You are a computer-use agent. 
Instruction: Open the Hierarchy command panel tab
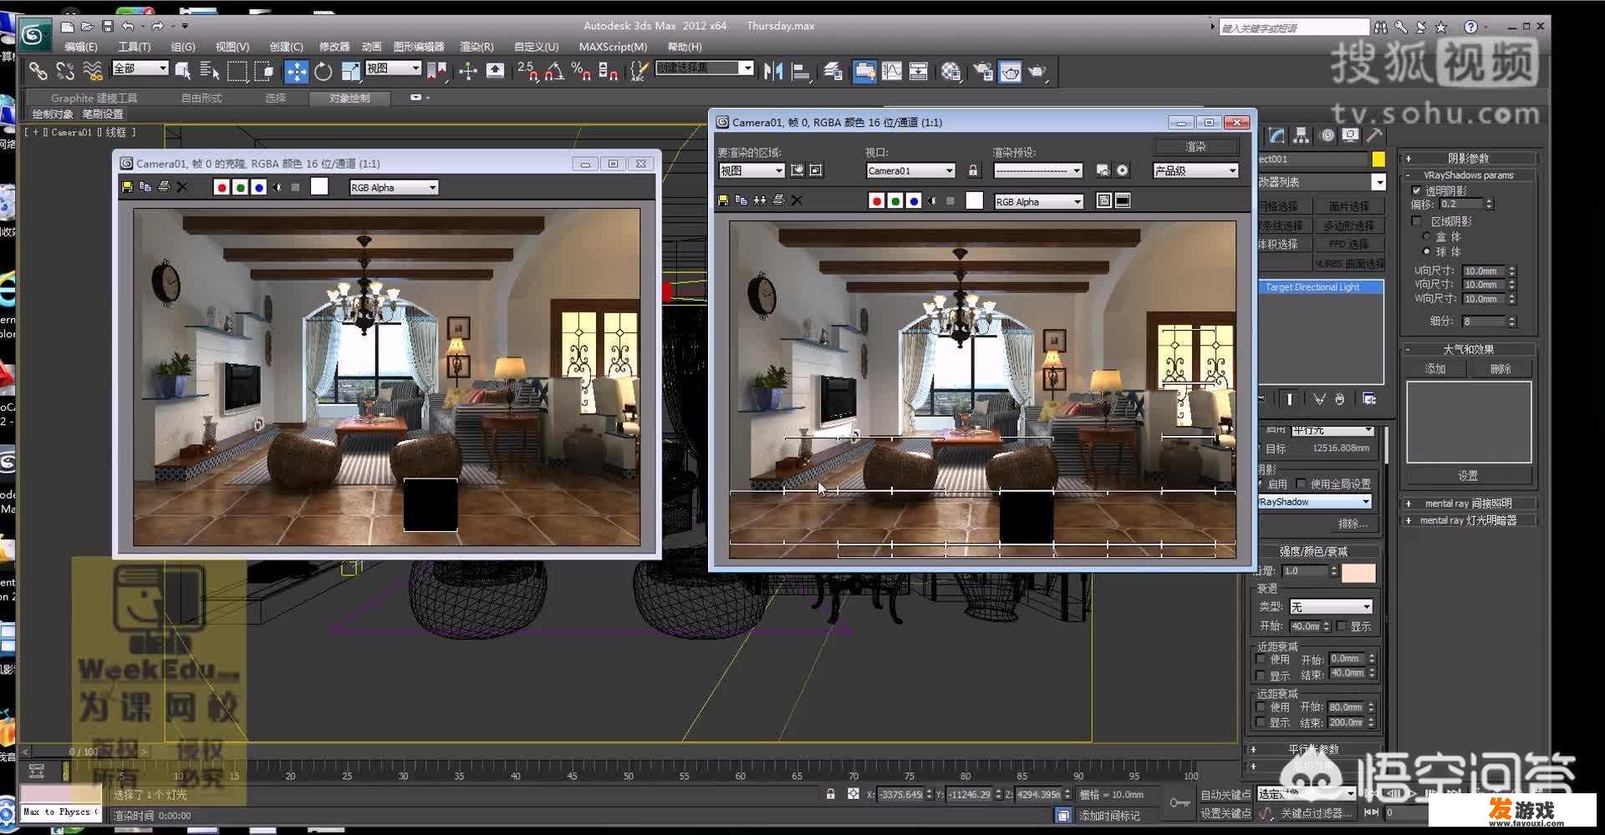[1301, 135]
